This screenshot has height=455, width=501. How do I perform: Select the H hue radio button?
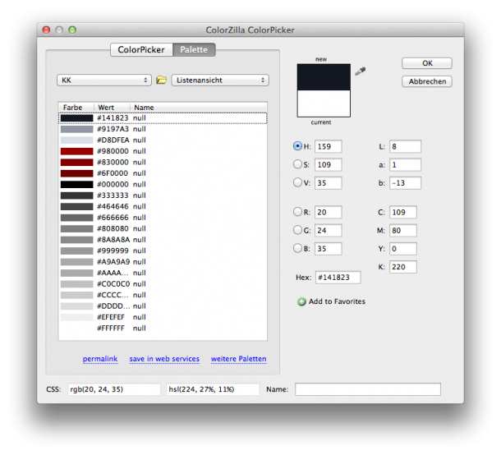coord(297,146)
